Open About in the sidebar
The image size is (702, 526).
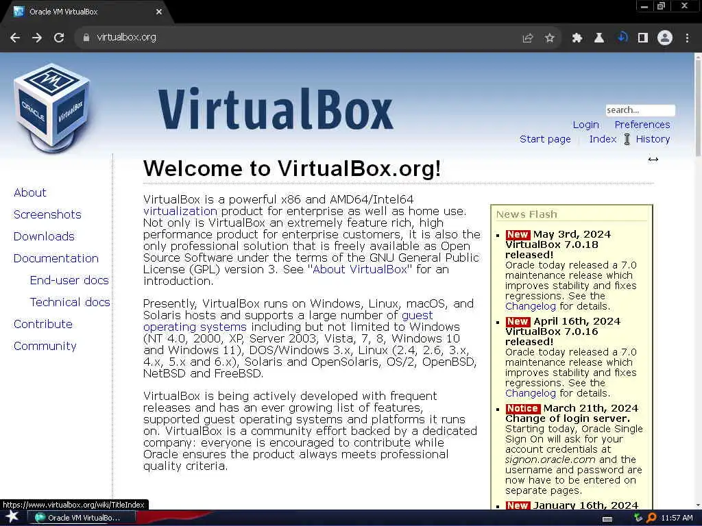[30, 192]
